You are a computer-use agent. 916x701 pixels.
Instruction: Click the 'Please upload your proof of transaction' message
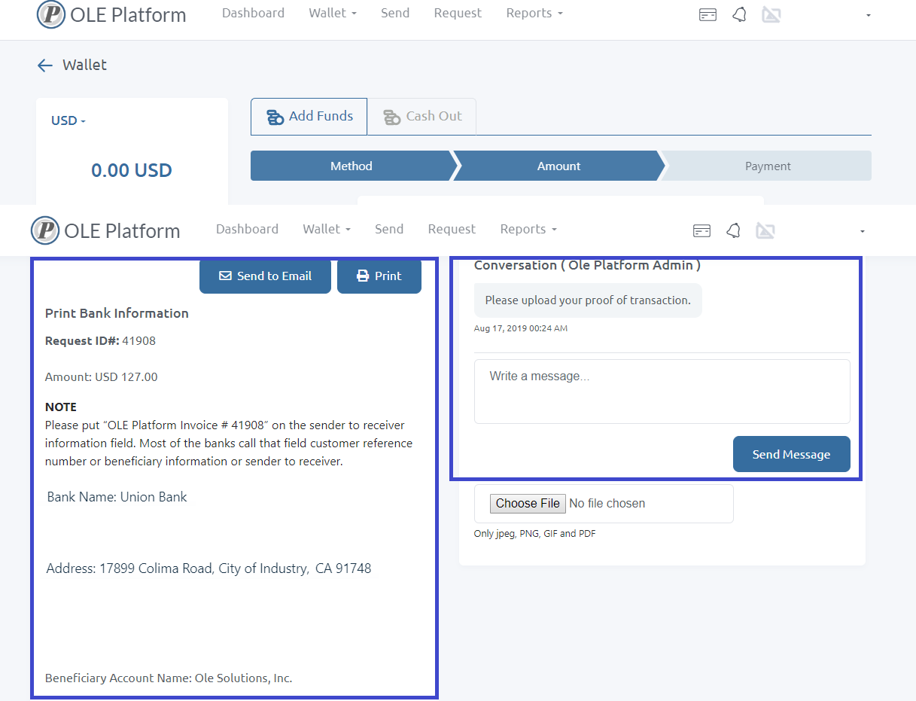(x=588, y=300)
